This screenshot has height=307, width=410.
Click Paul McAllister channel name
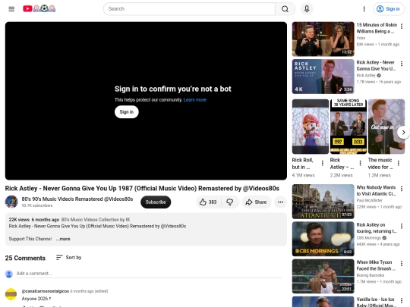[370, 200]
